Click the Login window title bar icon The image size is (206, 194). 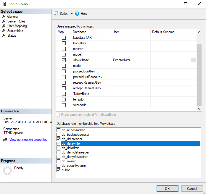[5, 4]
